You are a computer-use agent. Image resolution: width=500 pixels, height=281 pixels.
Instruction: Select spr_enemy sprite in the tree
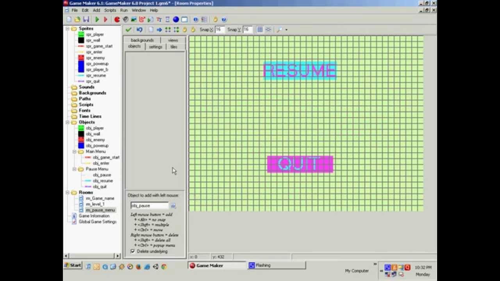point(95,58)
